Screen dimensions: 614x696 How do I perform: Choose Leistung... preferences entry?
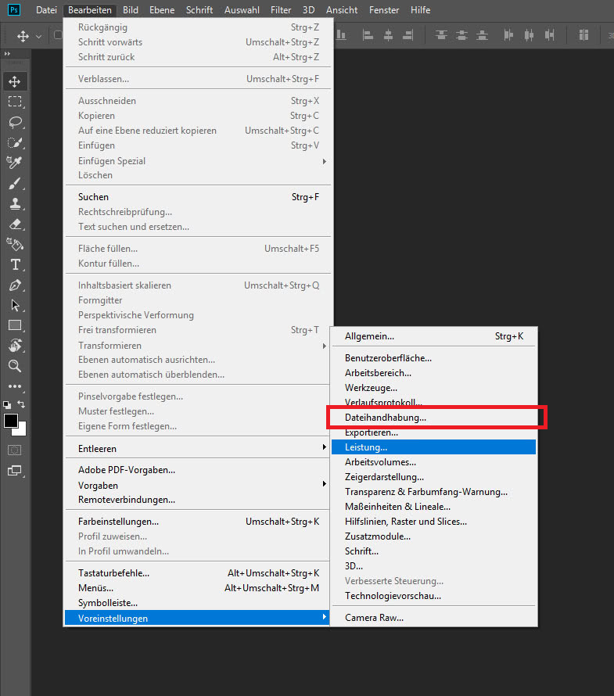point(434,447)
